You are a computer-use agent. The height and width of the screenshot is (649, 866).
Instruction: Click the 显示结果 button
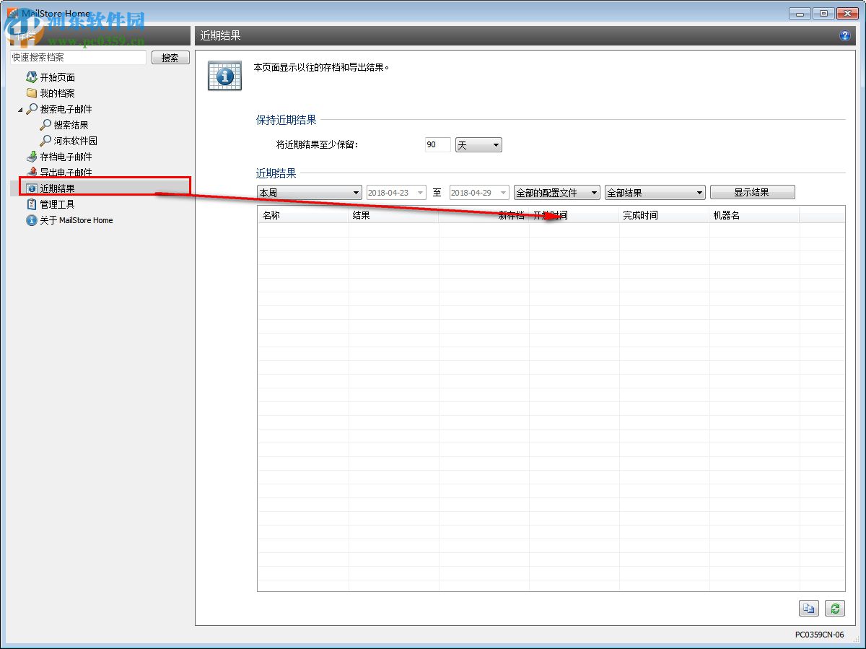point(752,192)
